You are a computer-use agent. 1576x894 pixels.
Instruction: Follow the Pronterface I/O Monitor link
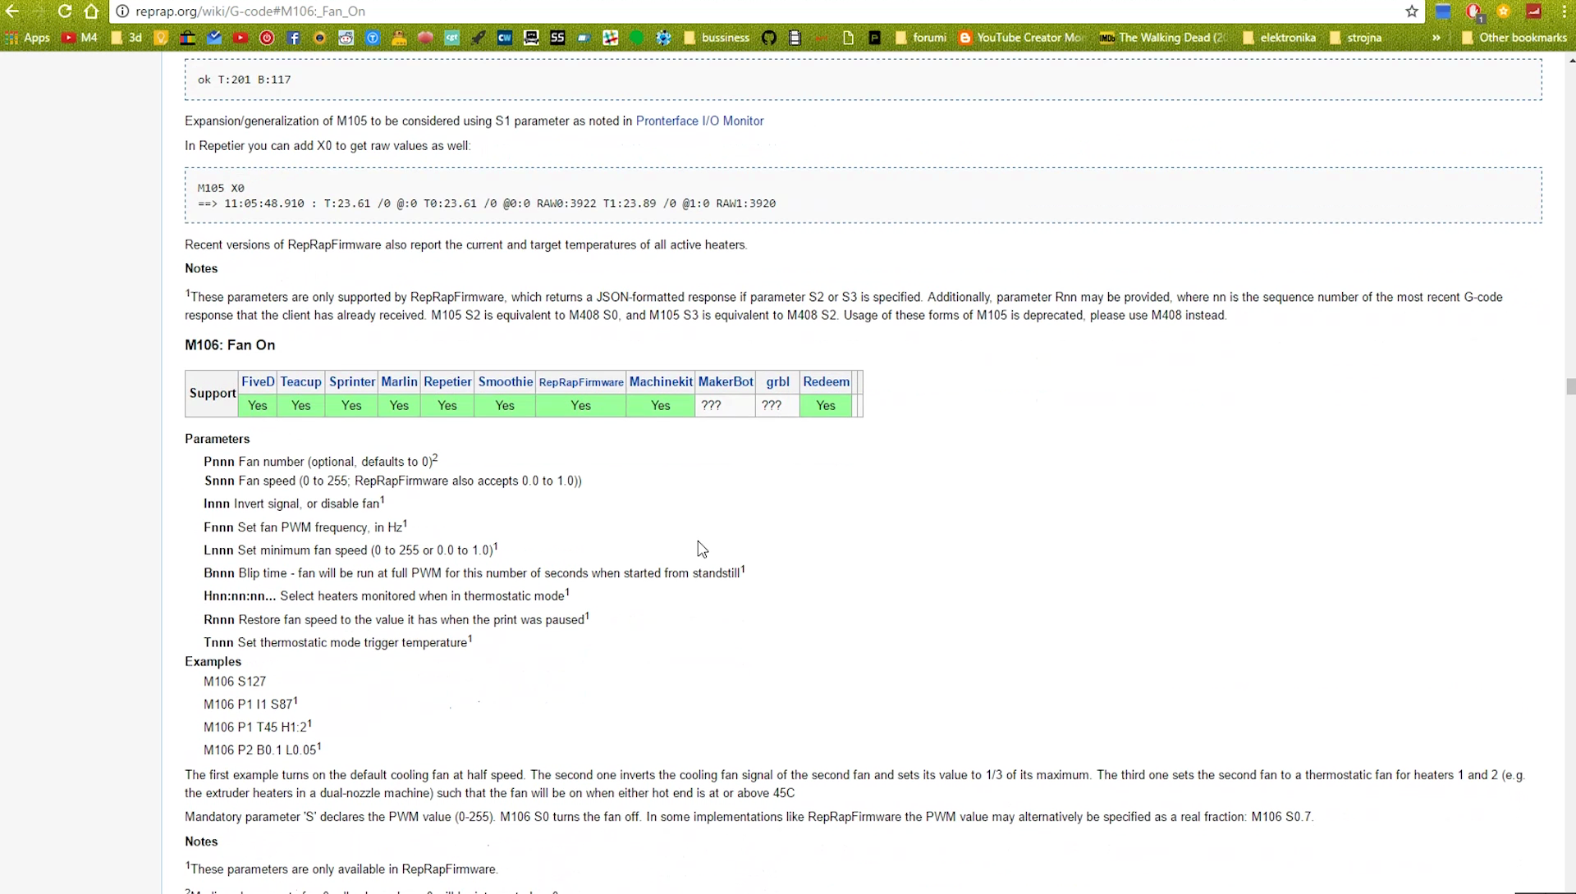699,121
